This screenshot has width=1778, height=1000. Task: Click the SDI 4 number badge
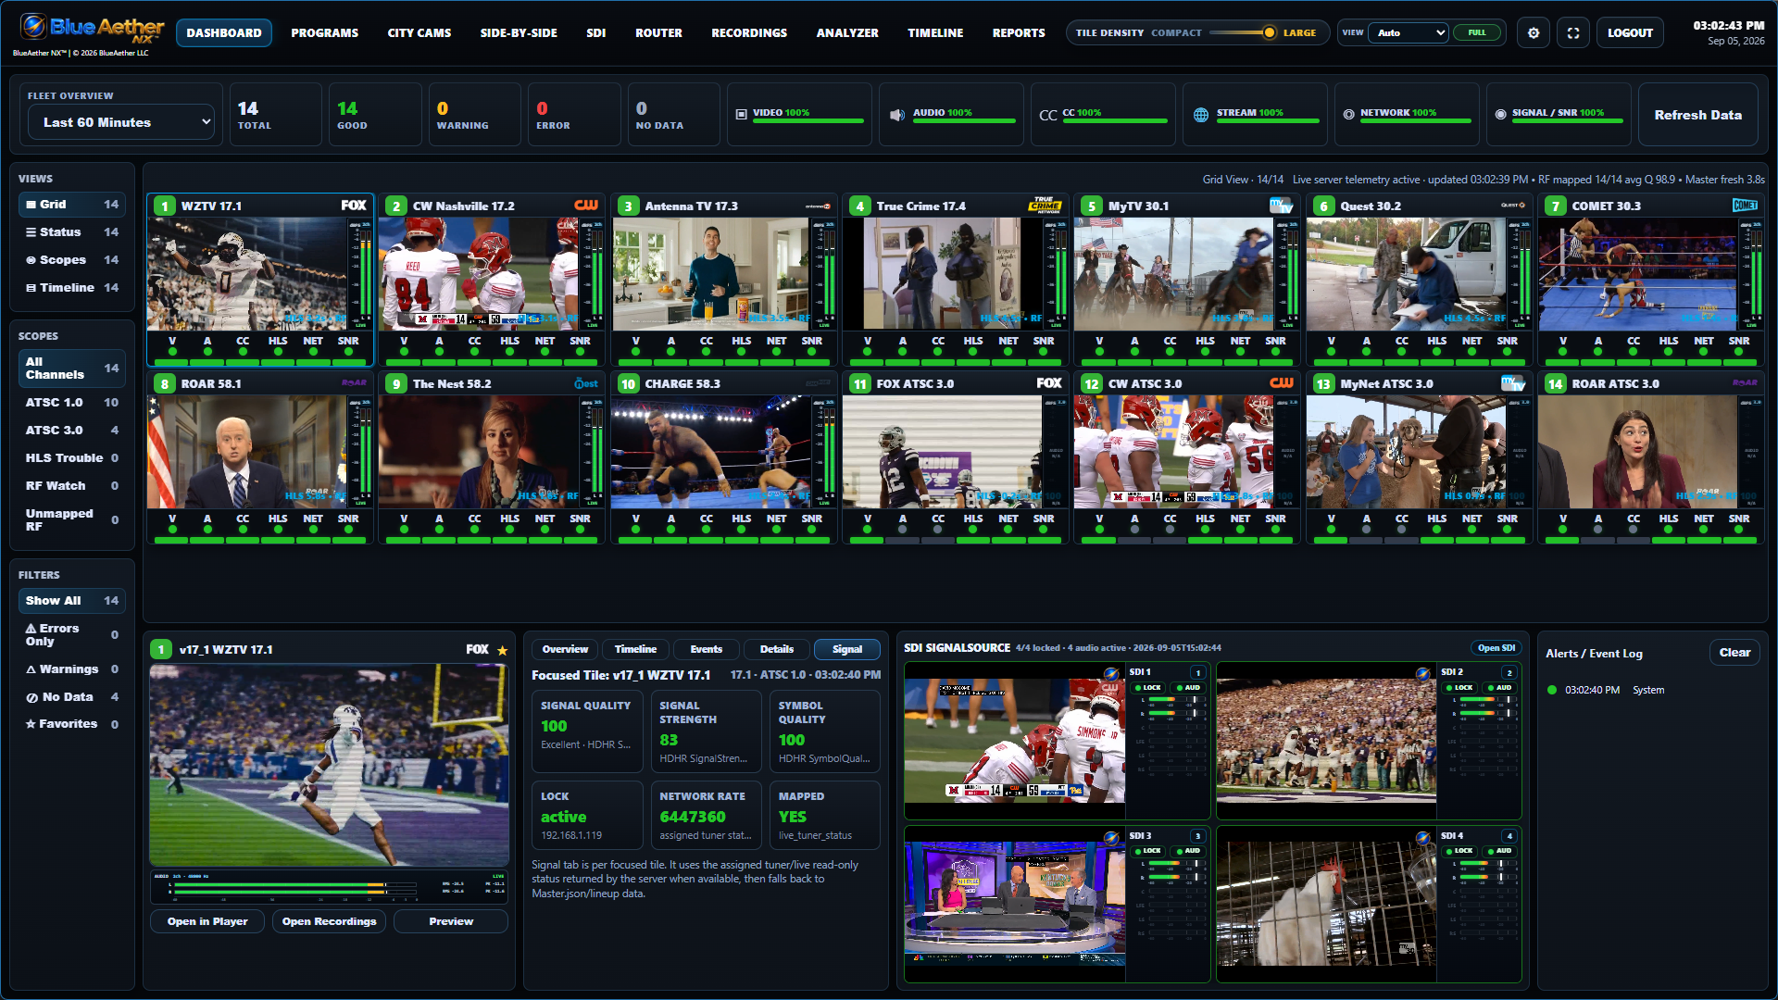pyautogui.click(x=1509, y=836)
